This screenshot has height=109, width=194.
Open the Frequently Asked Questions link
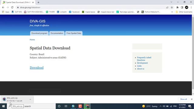click(x=144, y=59)
